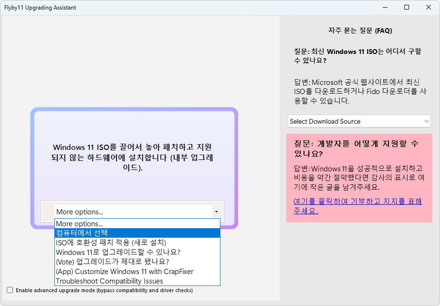
Task: Maximize the Flyby11 window
Action: (x=406, y=7)
